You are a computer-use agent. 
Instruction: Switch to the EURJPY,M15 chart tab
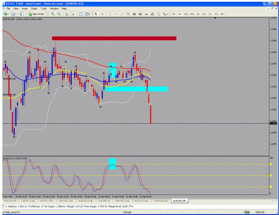[46, 201]
